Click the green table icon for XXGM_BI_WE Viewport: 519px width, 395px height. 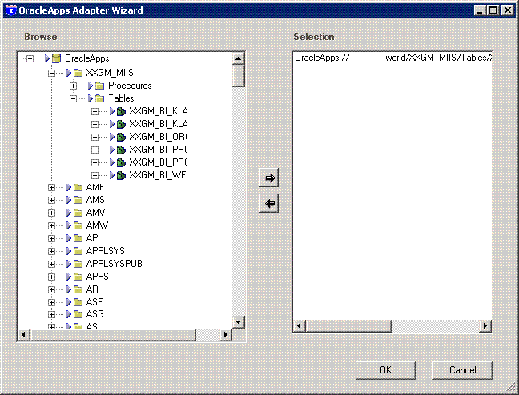pos(122,175)
